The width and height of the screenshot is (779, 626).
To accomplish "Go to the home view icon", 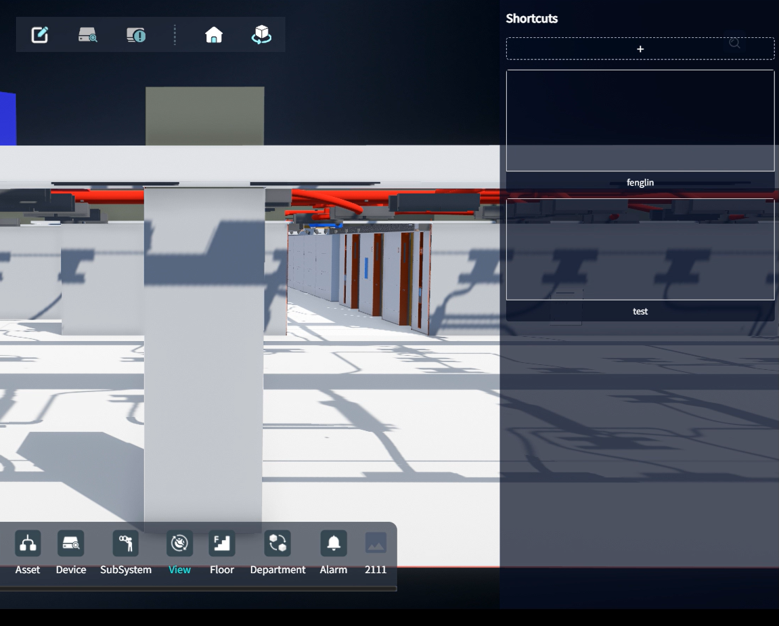I will pos(214,35).
